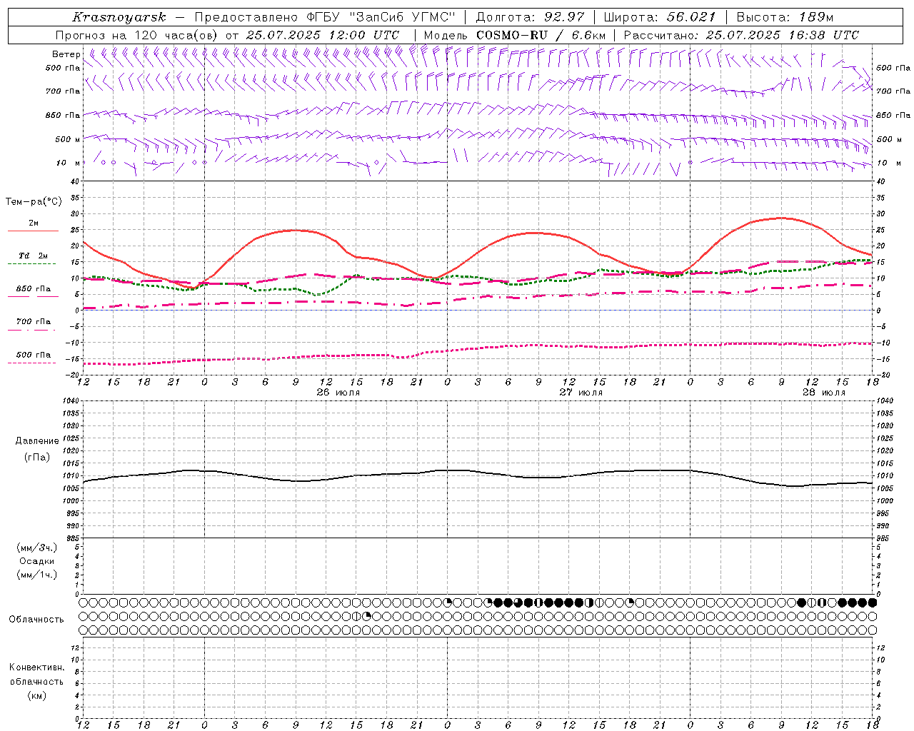Click the '26 июля' date label
914x731 pixels.
[339, 393]
